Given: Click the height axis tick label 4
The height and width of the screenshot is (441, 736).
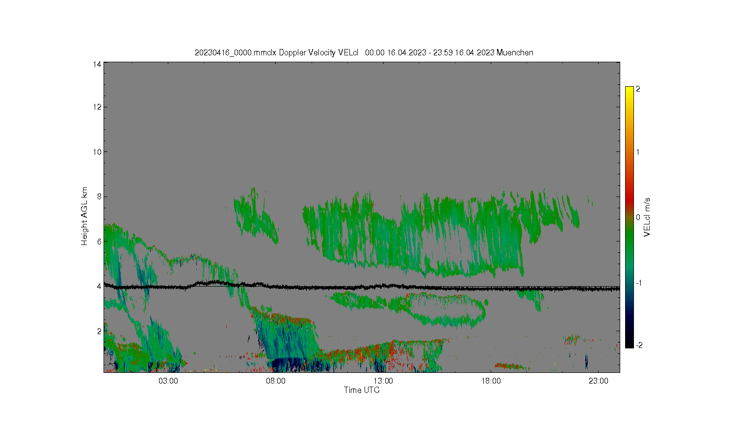Looking at the screenshot, I should pyautogui.click(x=99, y=286).
